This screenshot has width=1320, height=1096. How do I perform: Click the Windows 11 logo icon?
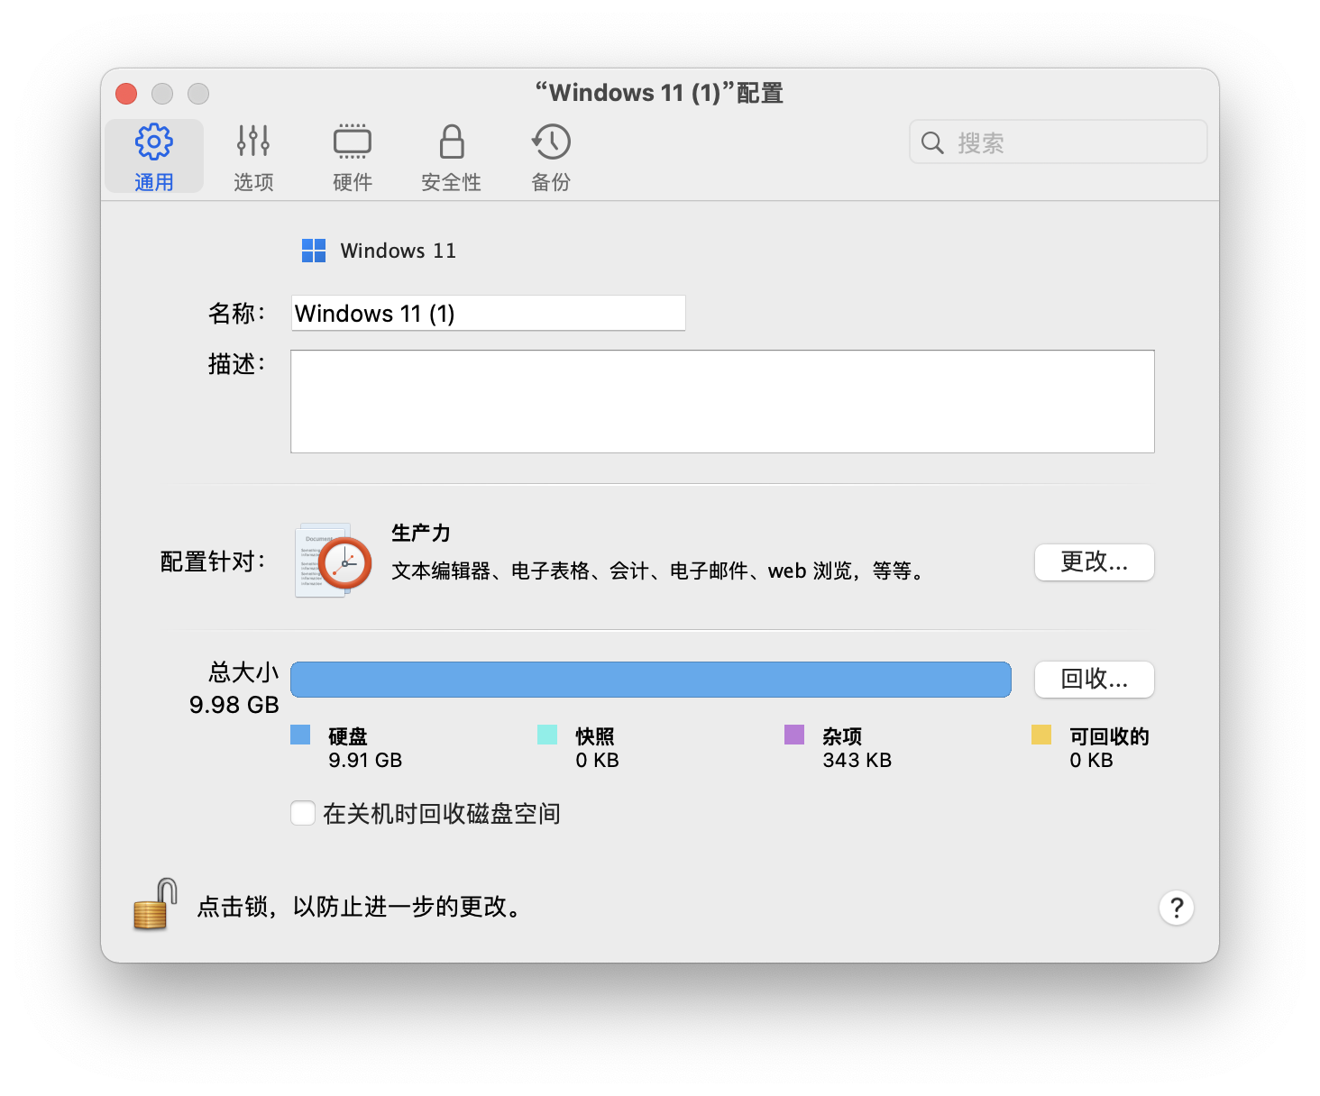313,251
